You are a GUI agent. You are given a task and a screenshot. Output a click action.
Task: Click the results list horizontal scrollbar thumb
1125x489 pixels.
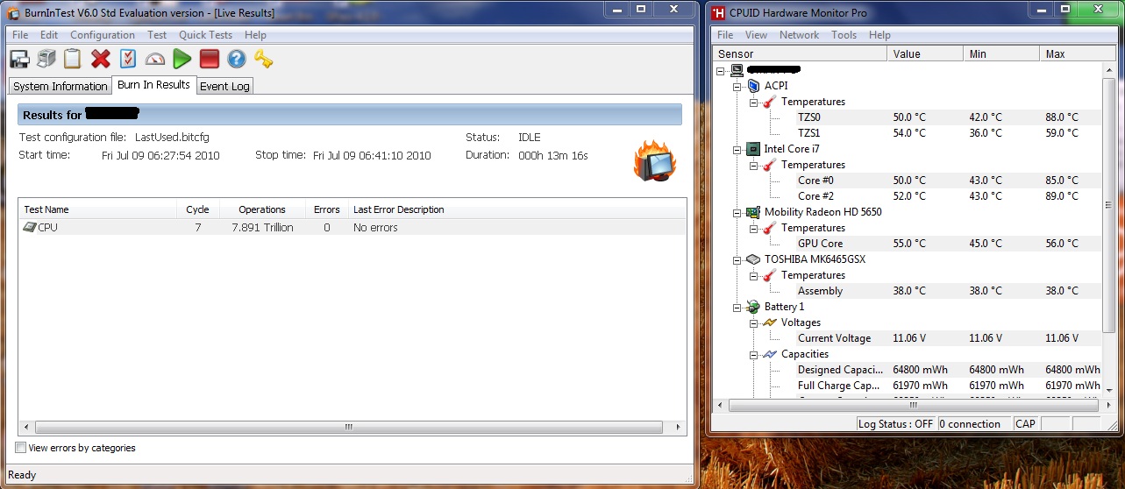coord(348,427)
